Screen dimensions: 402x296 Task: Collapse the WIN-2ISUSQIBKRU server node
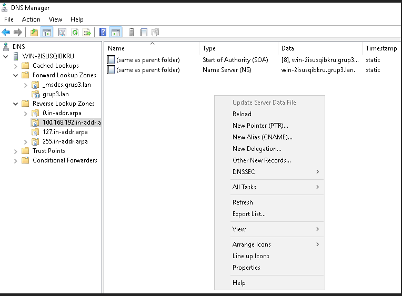[6, 56]
